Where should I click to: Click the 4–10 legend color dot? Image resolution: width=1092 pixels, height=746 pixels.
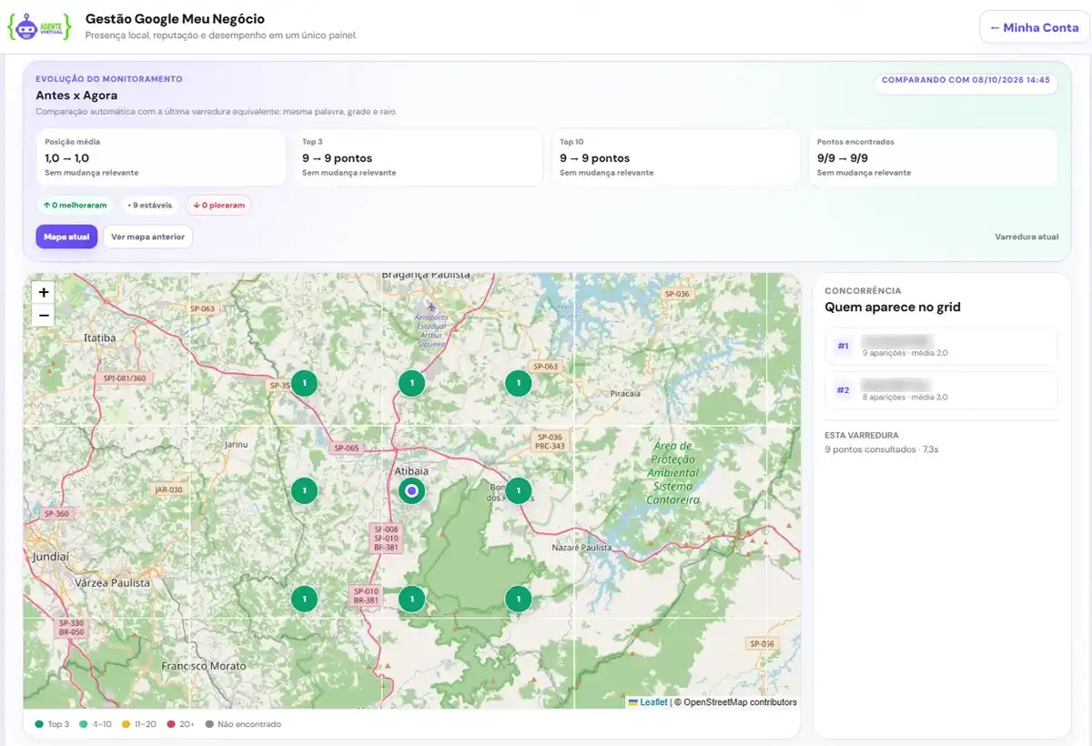point(83,724)
